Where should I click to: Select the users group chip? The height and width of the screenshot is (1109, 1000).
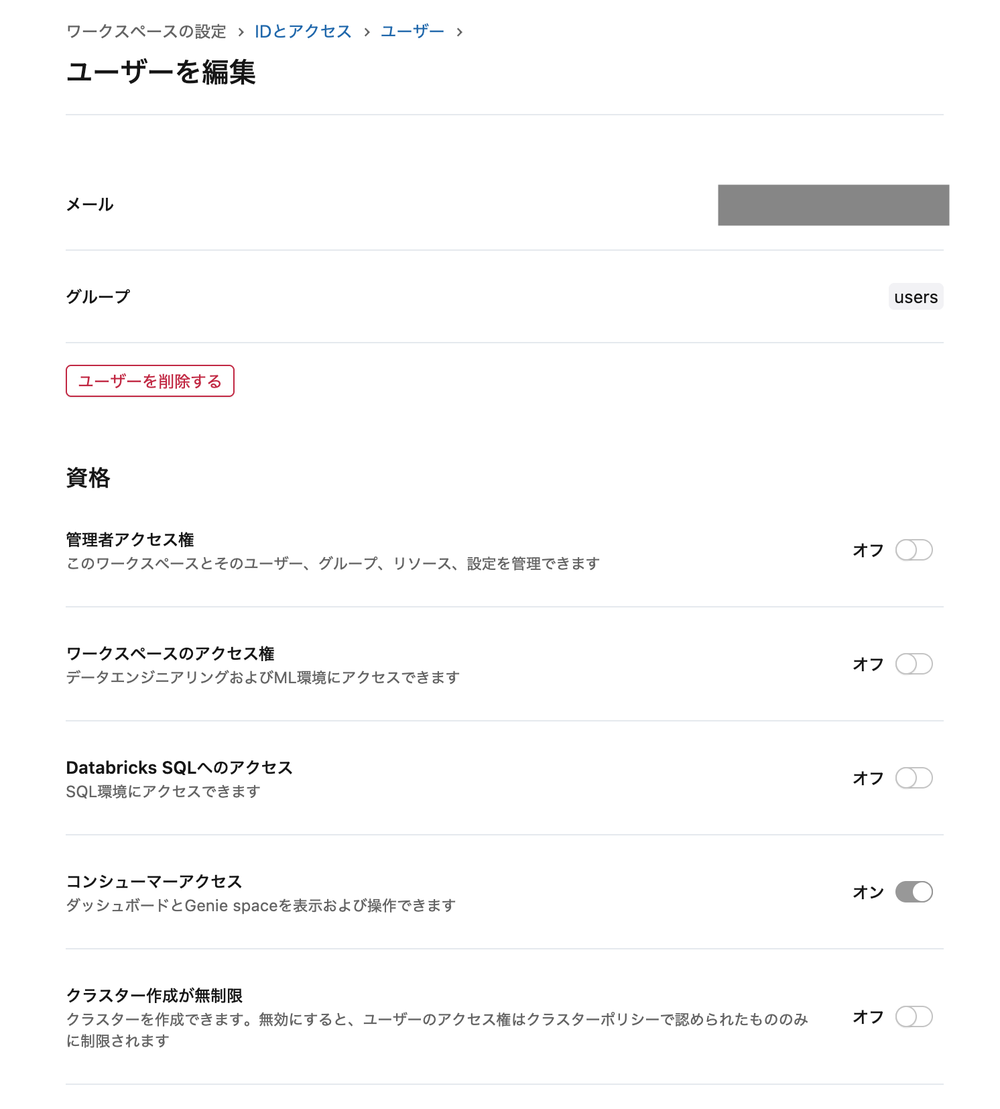point(916,296)
